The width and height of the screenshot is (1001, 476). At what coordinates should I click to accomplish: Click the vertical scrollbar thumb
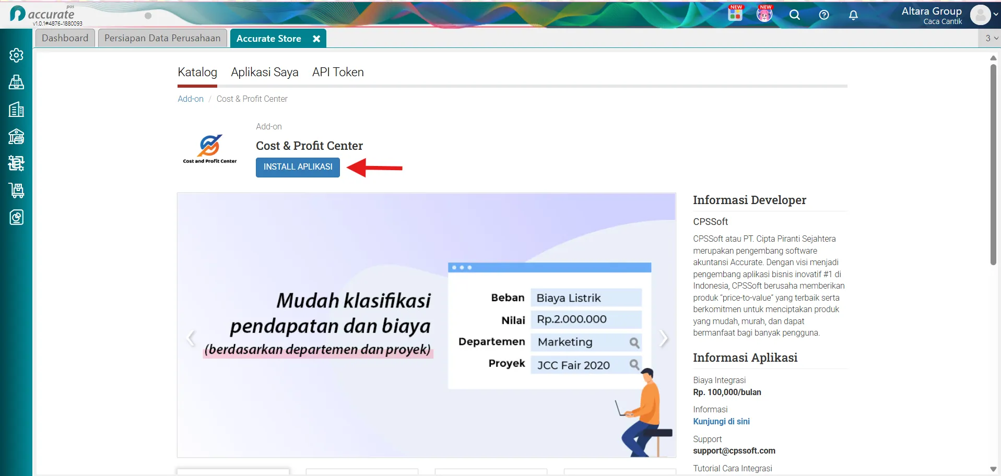click(x=993, y=164)
